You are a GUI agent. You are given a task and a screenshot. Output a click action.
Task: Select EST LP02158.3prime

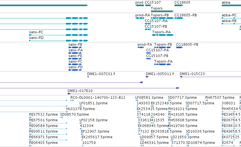pos(81,123)
